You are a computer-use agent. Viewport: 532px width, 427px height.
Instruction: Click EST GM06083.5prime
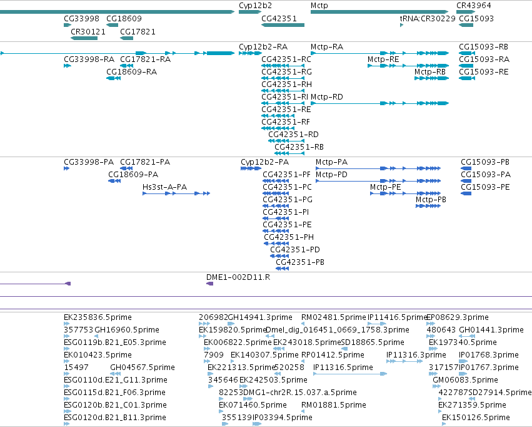click(465, 380)
